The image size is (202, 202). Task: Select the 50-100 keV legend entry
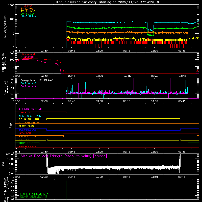click(29, 16)
